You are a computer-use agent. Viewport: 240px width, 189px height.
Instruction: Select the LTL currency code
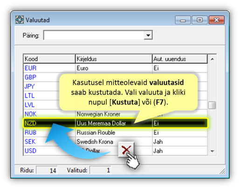click(29, 96)
